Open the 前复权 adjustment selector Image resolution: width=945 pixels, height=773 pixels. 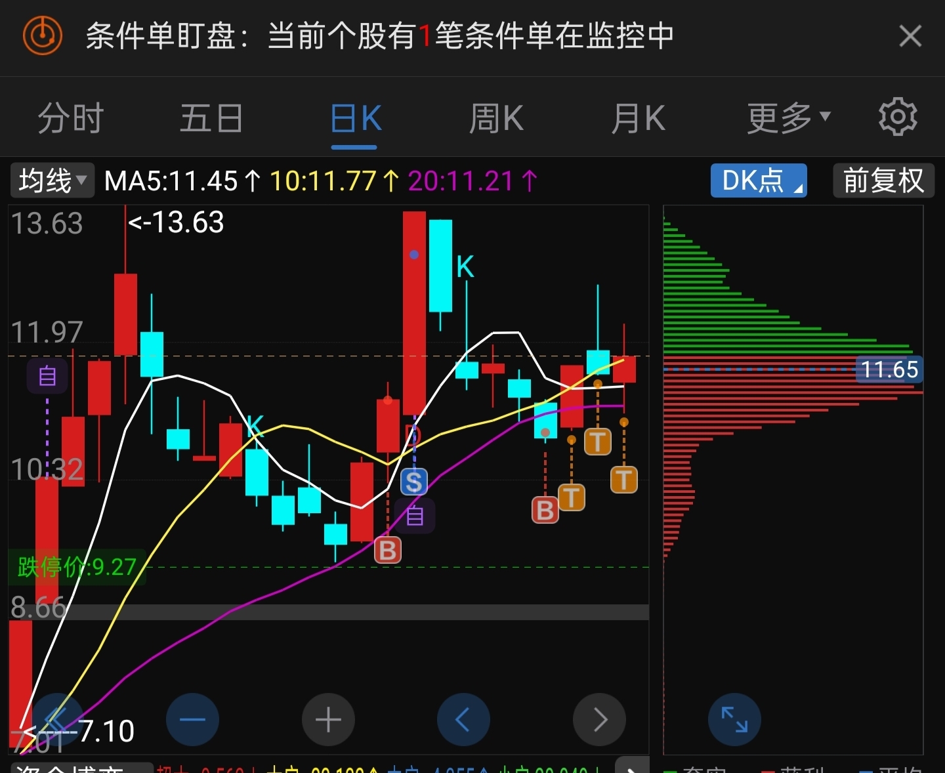tap(883, 180)
